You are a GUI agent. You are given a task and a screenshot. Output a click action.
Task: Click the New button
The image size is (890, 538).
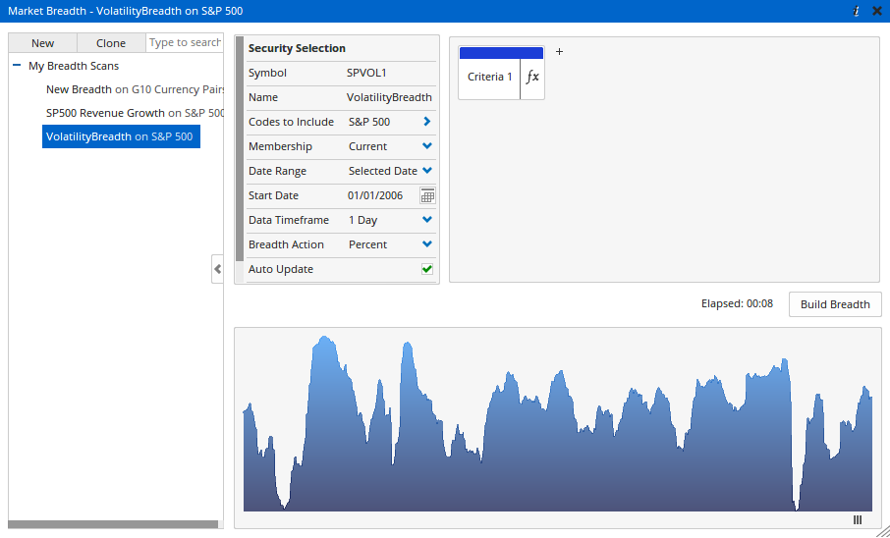[42, 43]
